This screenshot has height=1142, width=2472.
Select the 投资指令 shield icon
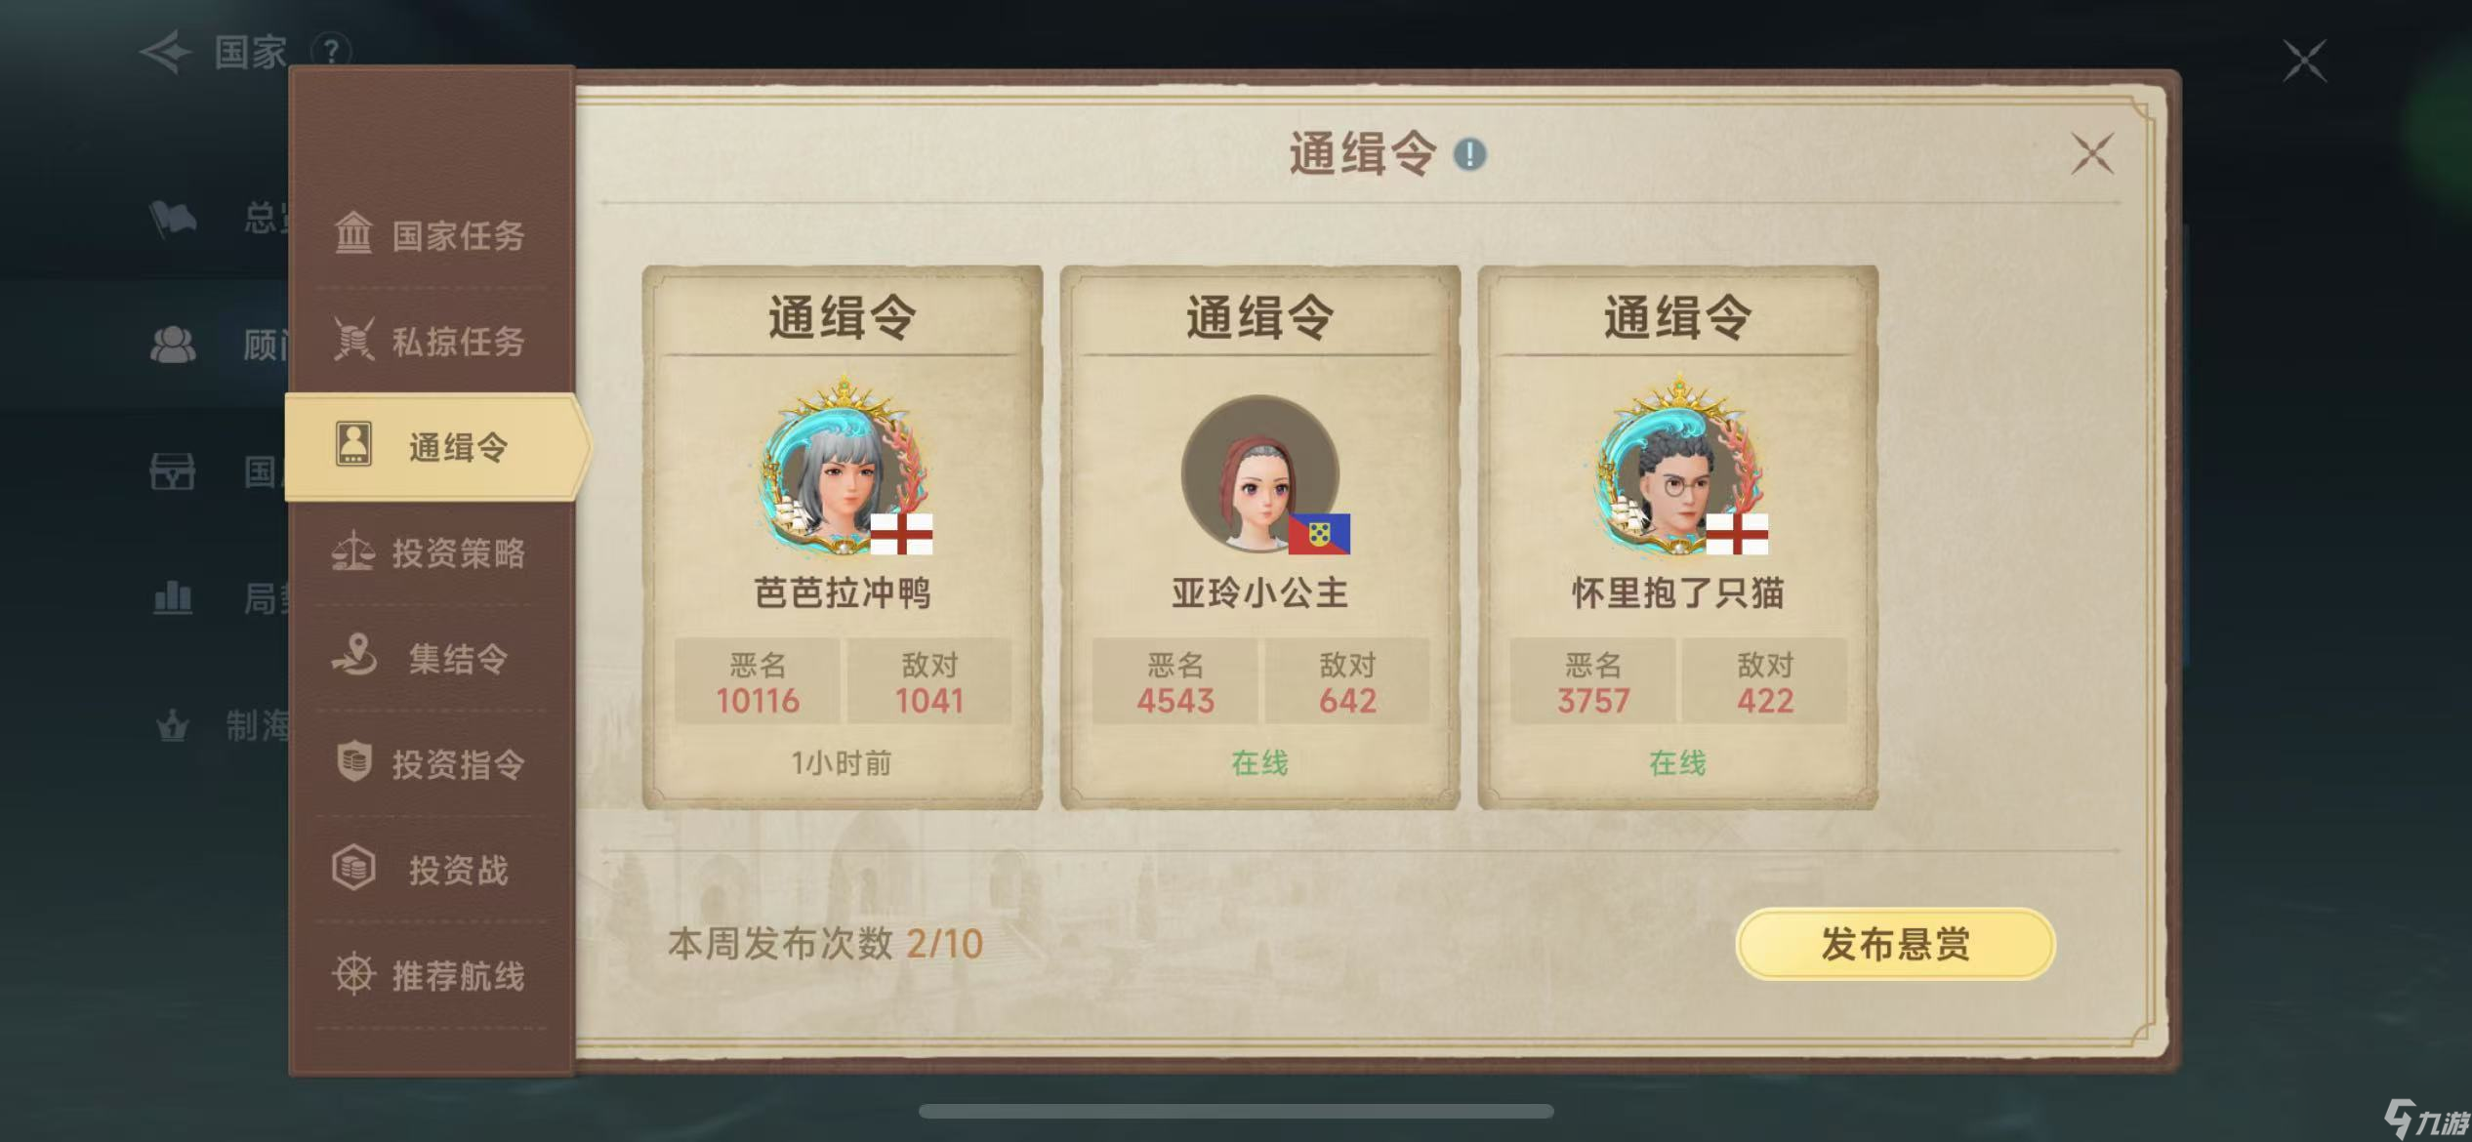coord(353,762)
